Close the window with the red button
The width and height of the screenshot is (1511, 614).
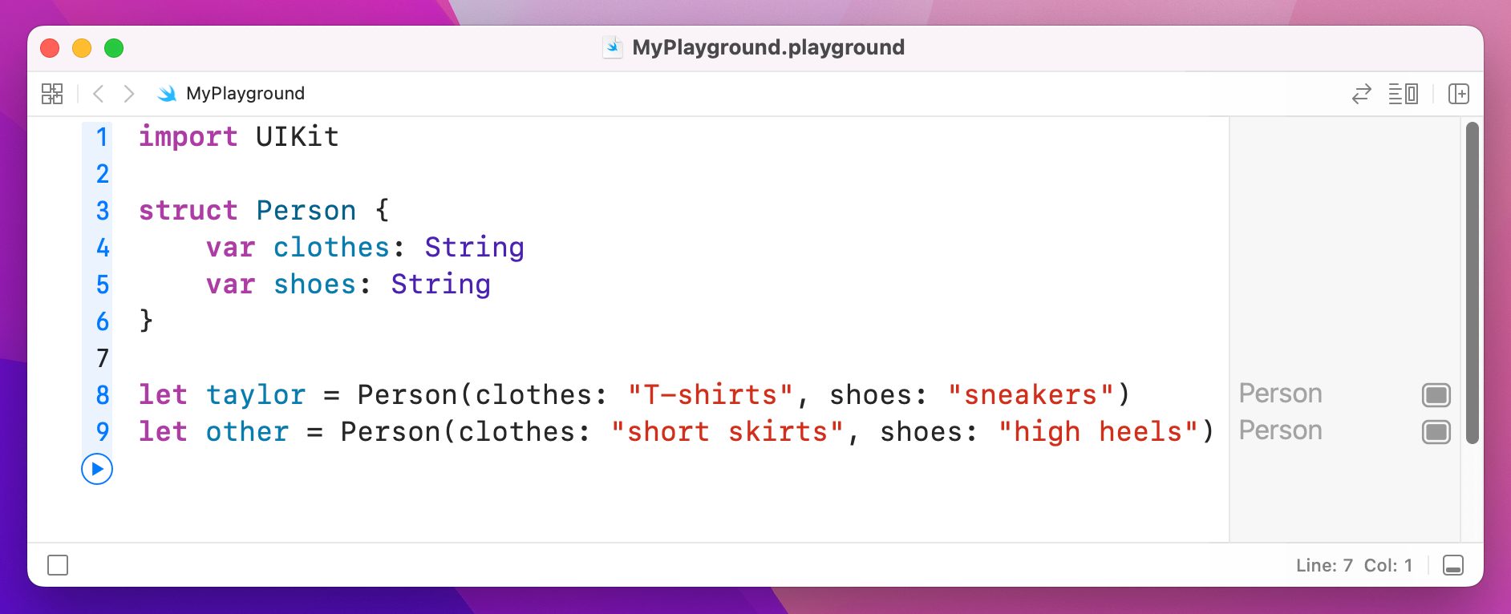50,48
